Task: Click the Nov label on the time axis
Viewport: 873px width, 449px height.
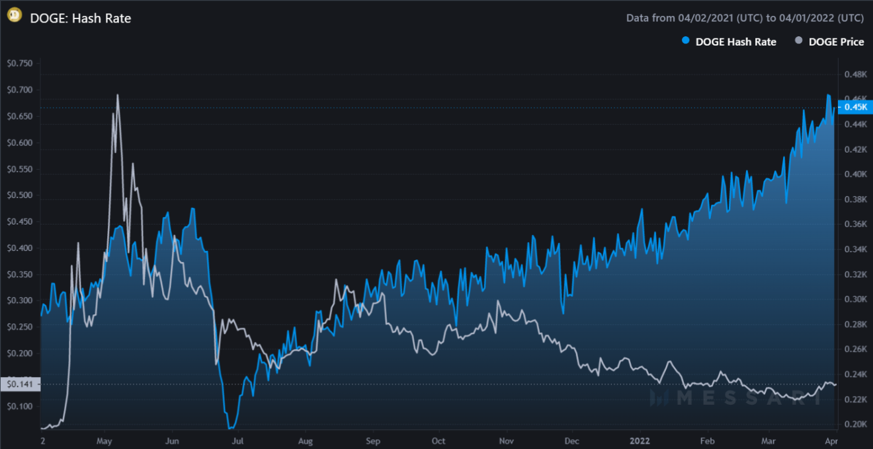Action: tap(506, 440)
